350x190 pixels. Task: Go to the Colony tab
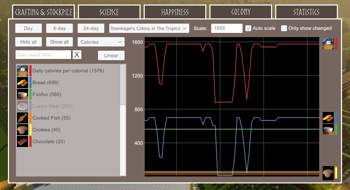pyautogui.click(x=241, y=12)
